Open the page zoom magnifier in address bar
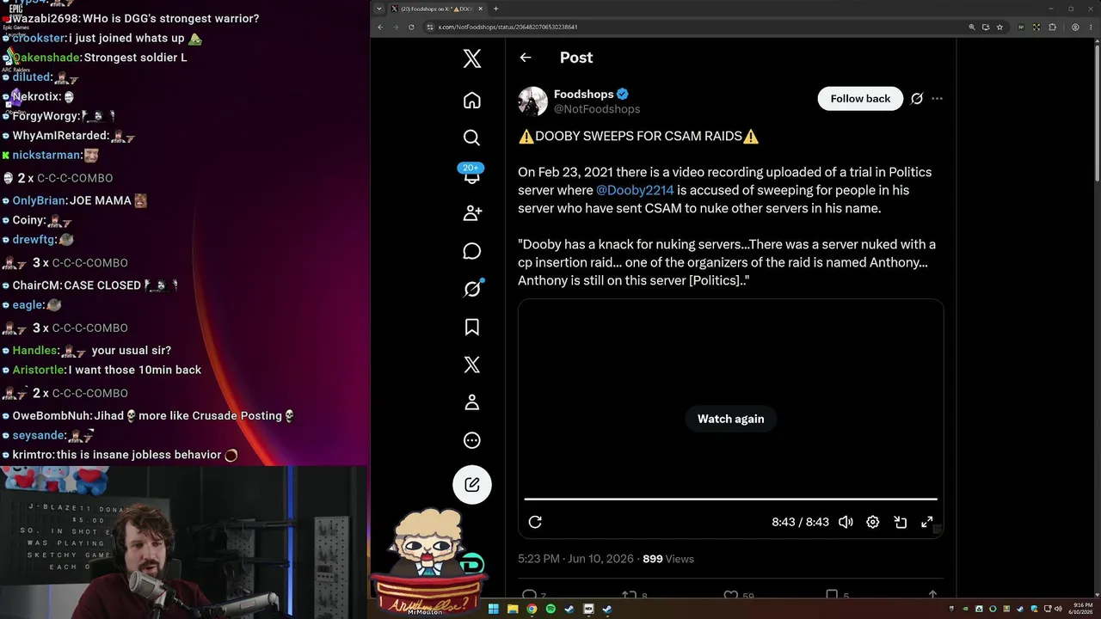Viewport: 1101px width, 619px height. [x=972, y=27]
